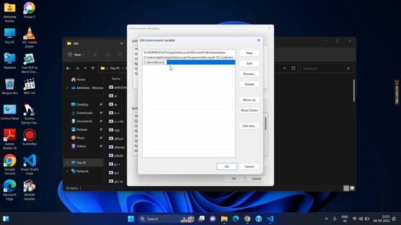Show hidden system tray icons

[326, 219]
